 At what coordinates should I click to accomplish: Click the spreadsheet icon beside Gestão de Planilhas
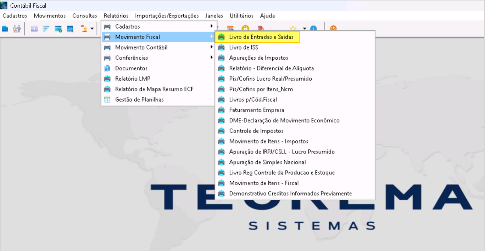[x=107, y=100]
